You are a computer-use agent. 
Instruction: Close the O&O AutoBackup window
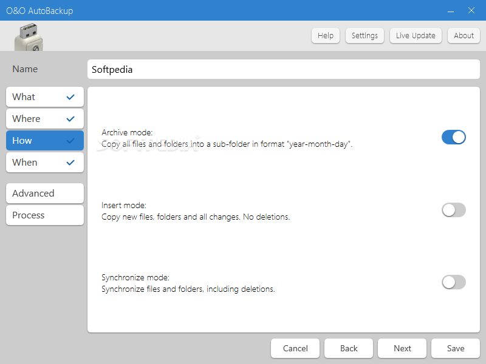471,10
